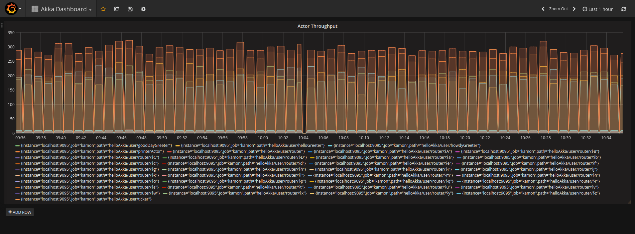Select router/$u legend label
This screenshot has width=635, height=234.
[383, 187]
